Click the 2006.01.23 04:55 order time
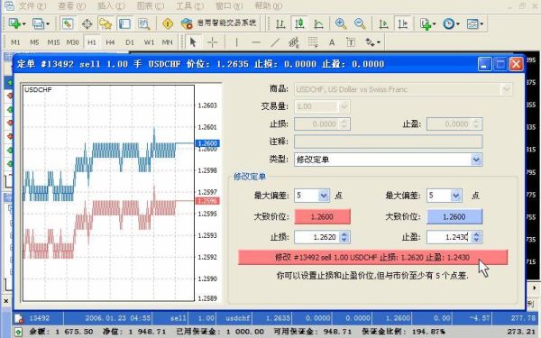The width and height of the screenshot is (541, 338). pos(117,318)
